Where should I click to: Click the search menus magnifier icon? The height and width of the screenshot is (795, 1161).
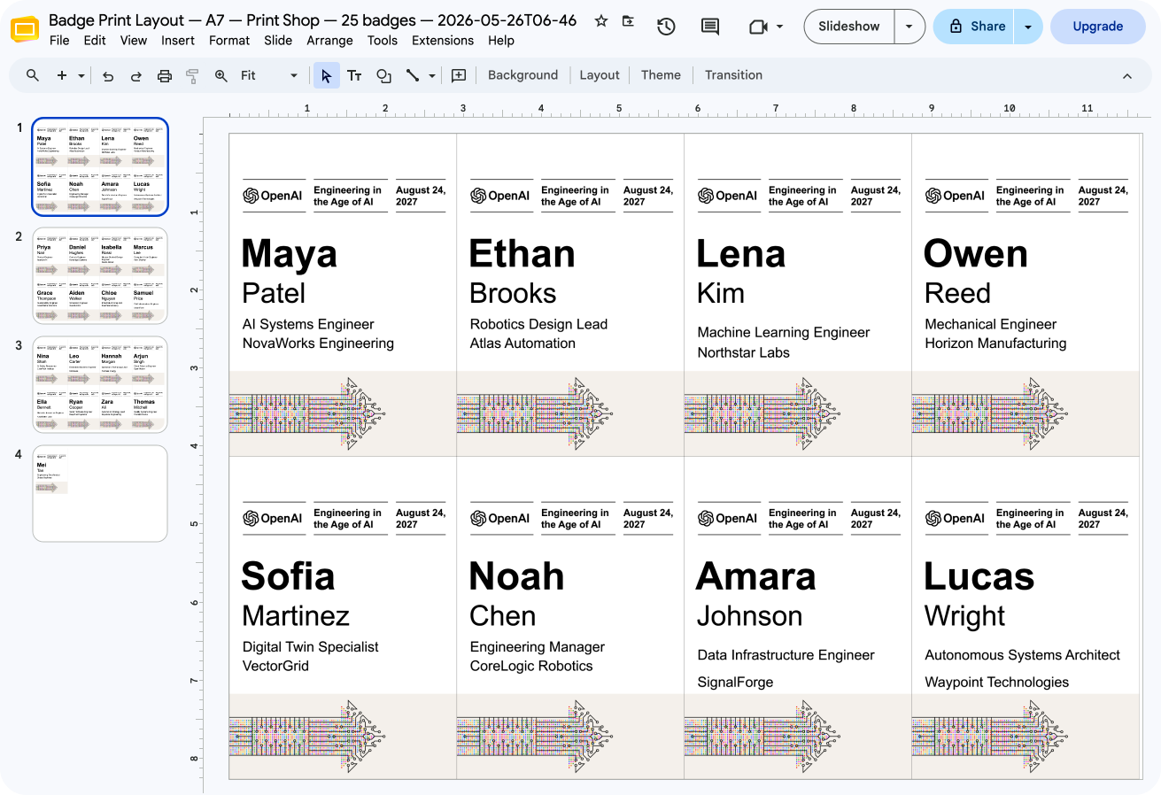33,75
